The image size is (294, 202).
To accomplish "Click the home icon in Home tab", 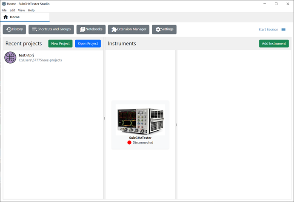I will coord(6,17).
